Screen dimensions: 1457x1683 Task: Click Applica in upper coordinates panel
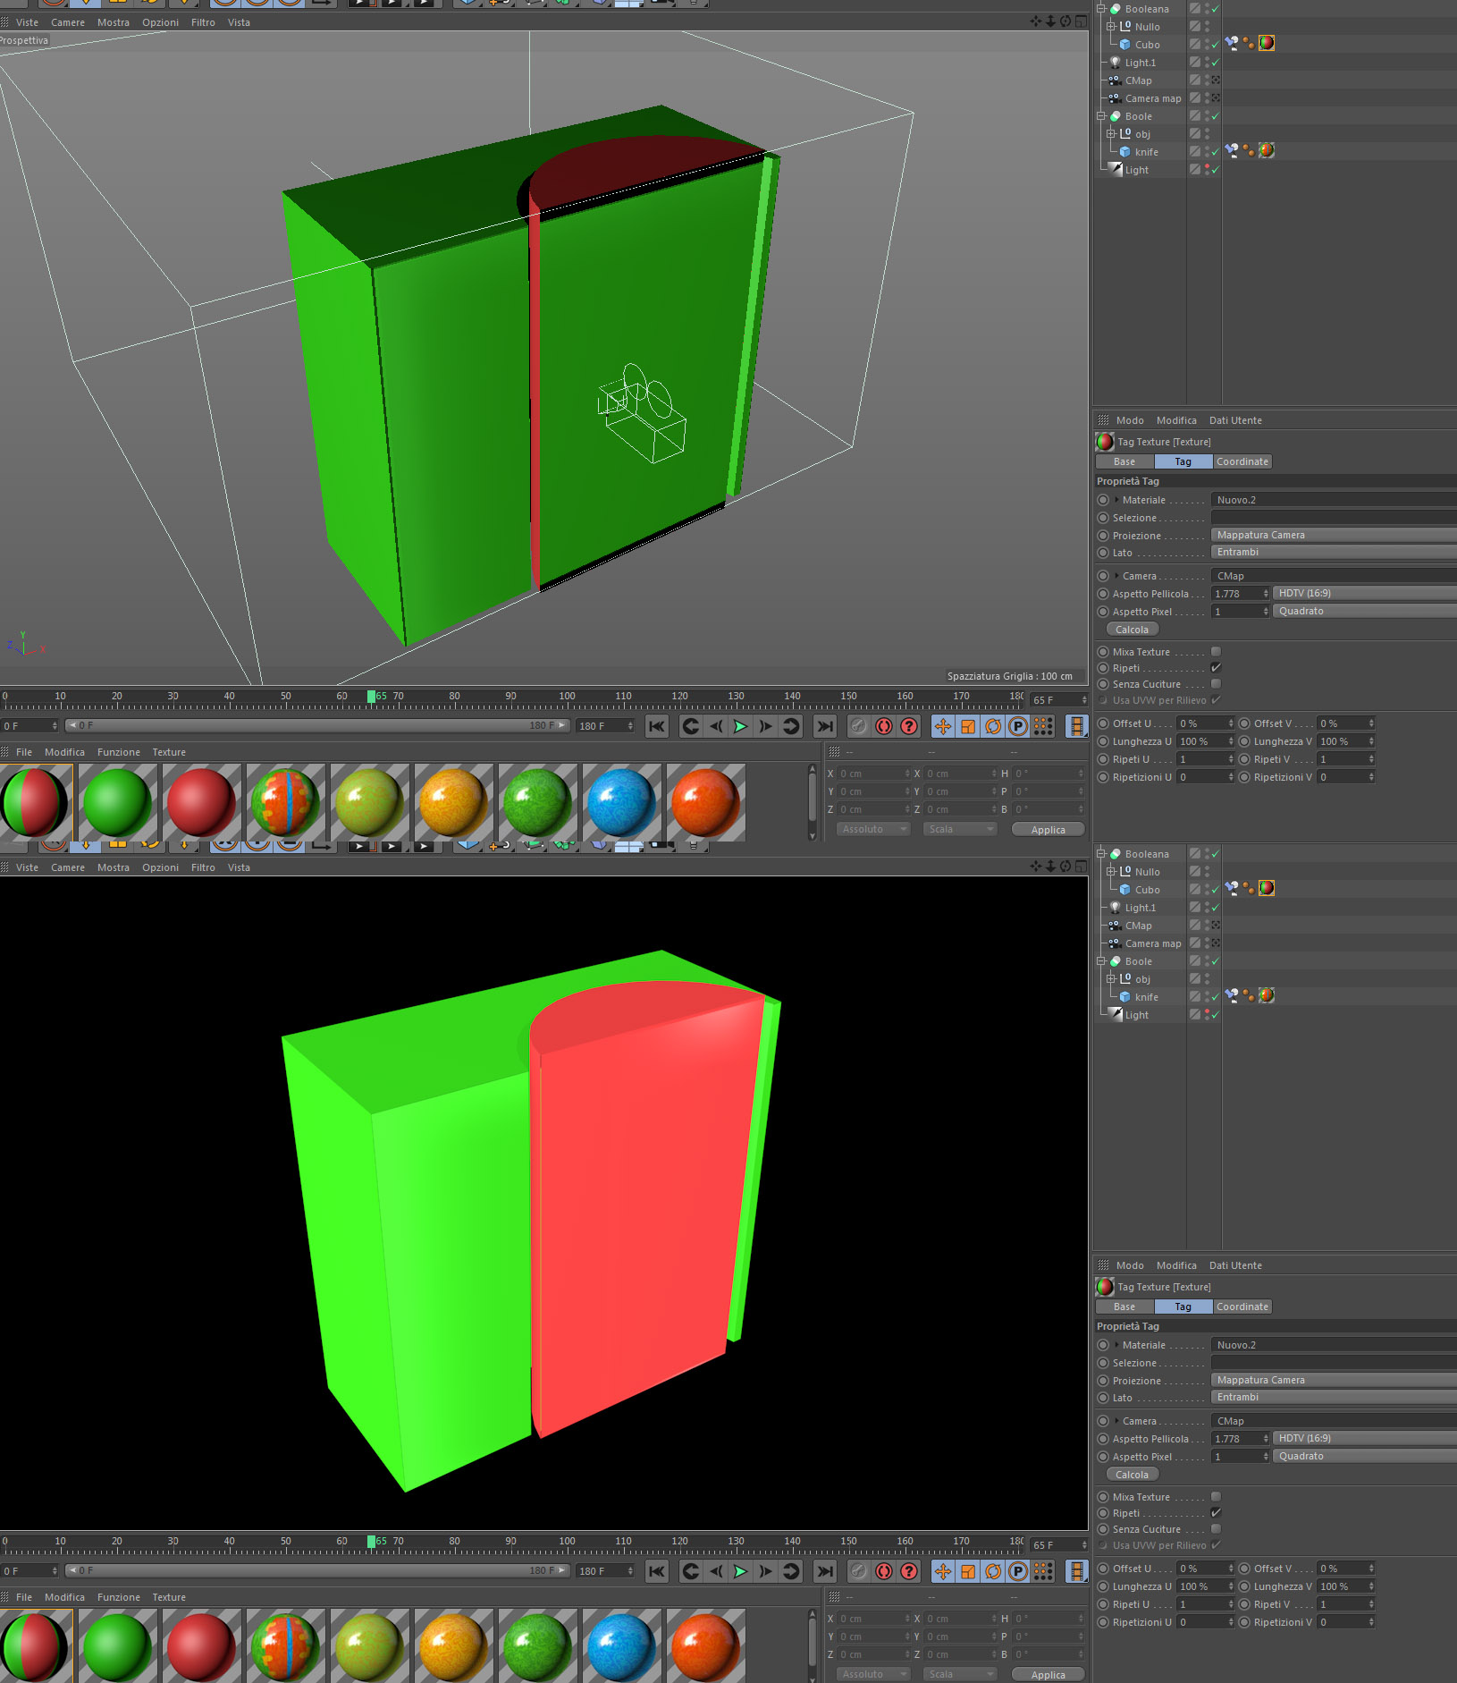click(1048, 830)
